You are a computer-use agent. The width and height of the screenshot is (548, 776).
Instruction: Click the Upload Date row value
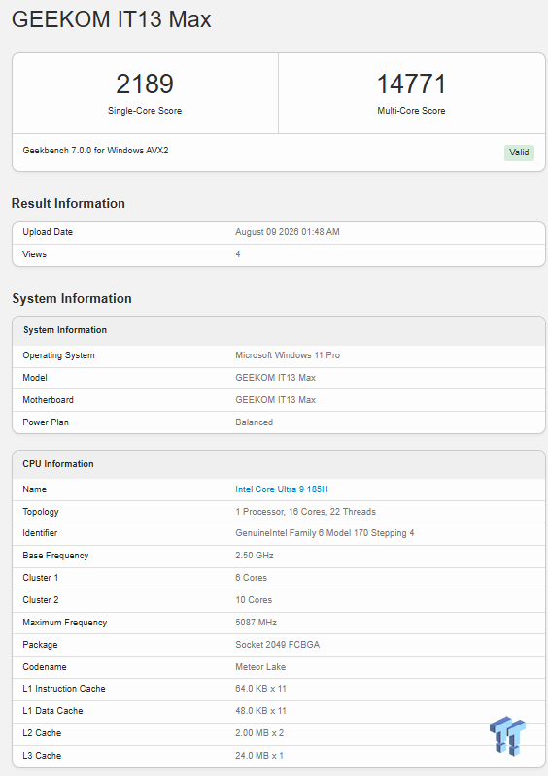[x=288, y=231]
